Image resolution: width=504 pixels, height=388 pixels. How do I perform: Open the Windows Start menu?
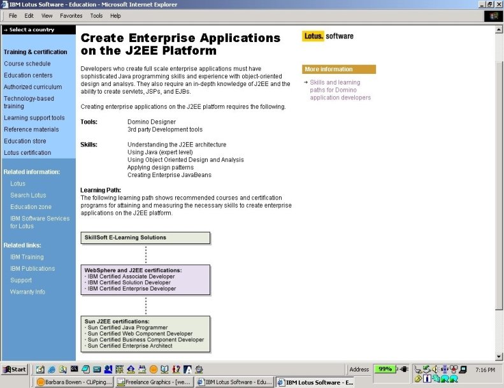[15, 370]
